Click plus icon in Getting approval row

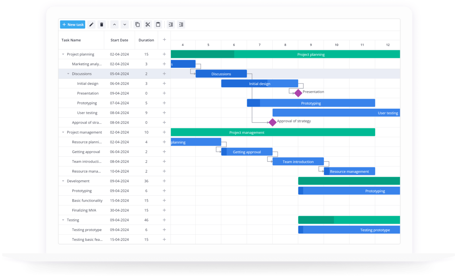pyautogui.click(x=164, y=152)
